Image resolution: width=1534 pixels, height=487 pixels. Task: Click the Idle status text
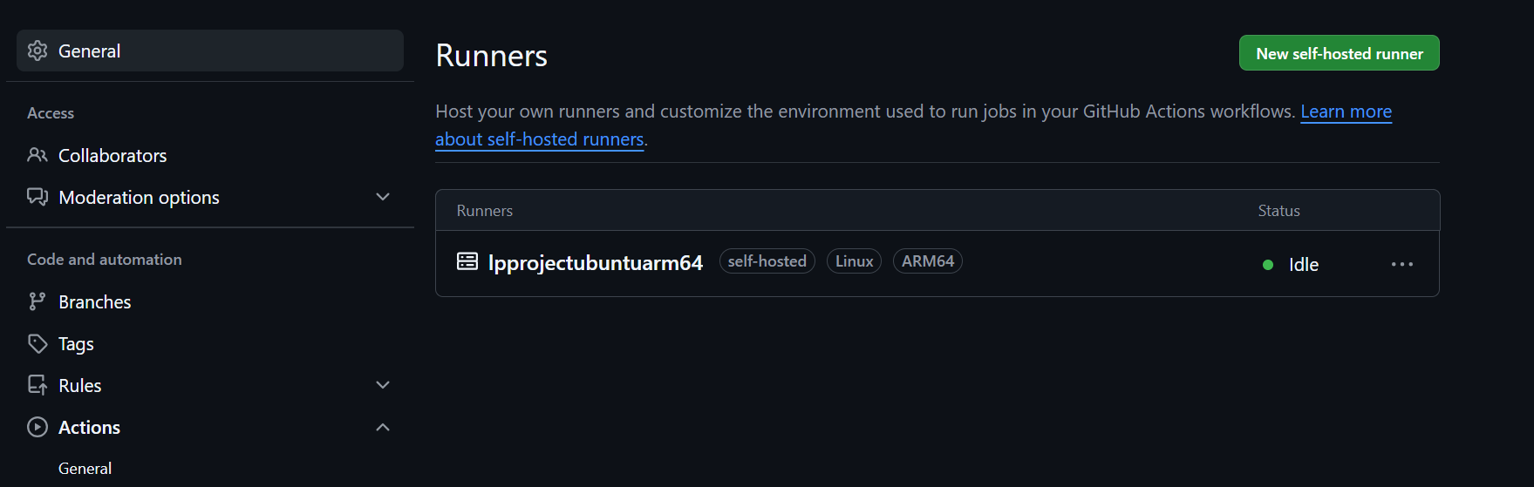tap(1303, 265)
